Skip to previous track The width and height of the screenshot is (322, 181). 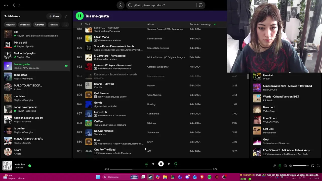(x=153, y=164)
